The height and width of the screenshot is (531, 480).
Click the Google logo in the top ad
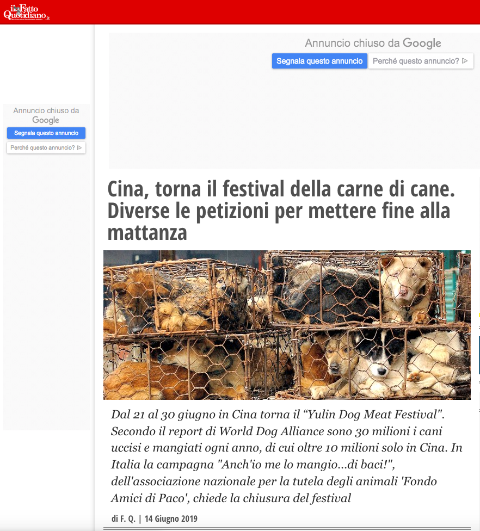(x=422, y=43)
